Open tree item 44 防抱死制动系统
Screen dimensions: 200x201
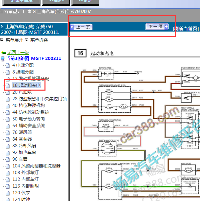click(31, 112)
